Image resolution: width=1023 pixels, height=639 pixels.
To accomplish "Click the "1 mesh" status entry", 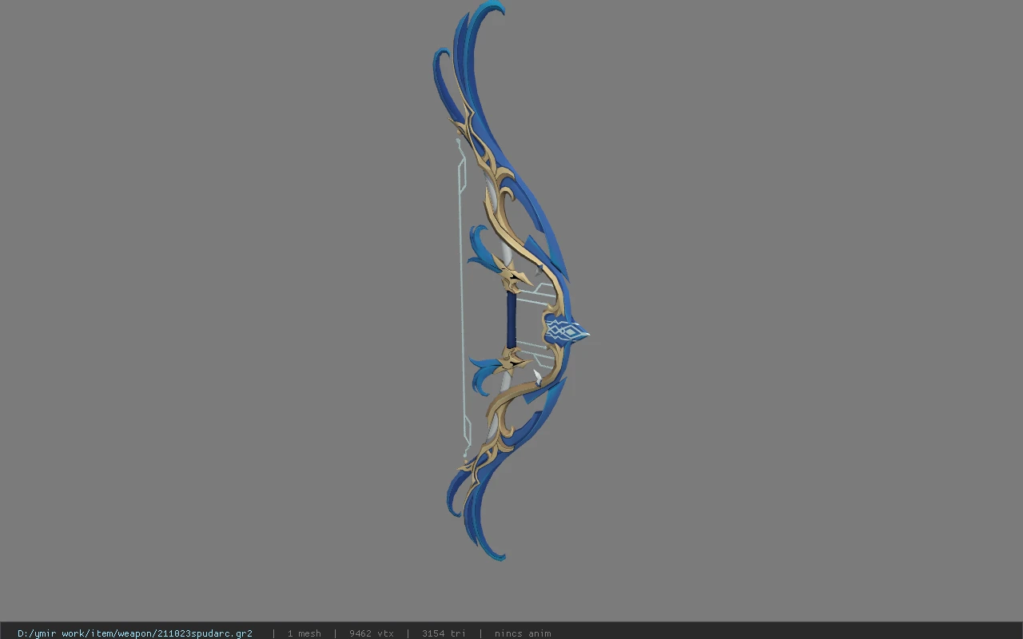I will [305, 633].
